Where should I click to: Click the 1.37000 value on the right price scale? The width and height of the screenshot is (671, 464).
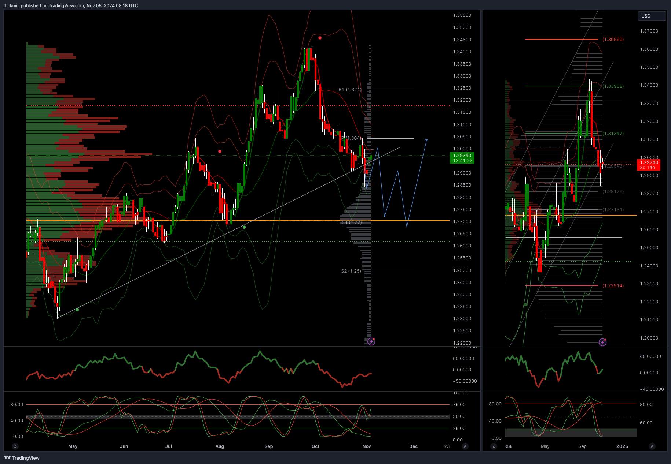(x=649, y=31)
